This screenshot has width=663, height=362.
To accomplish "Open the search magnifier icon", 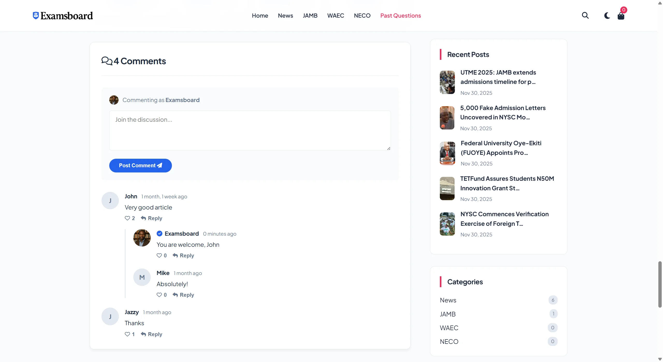I will coord(585,16).
